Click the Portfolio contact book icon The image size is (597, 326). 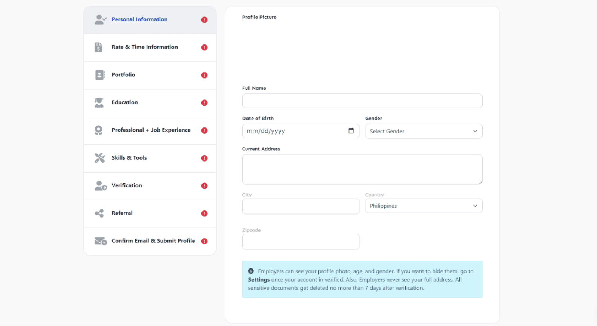[x=99, y=75]
